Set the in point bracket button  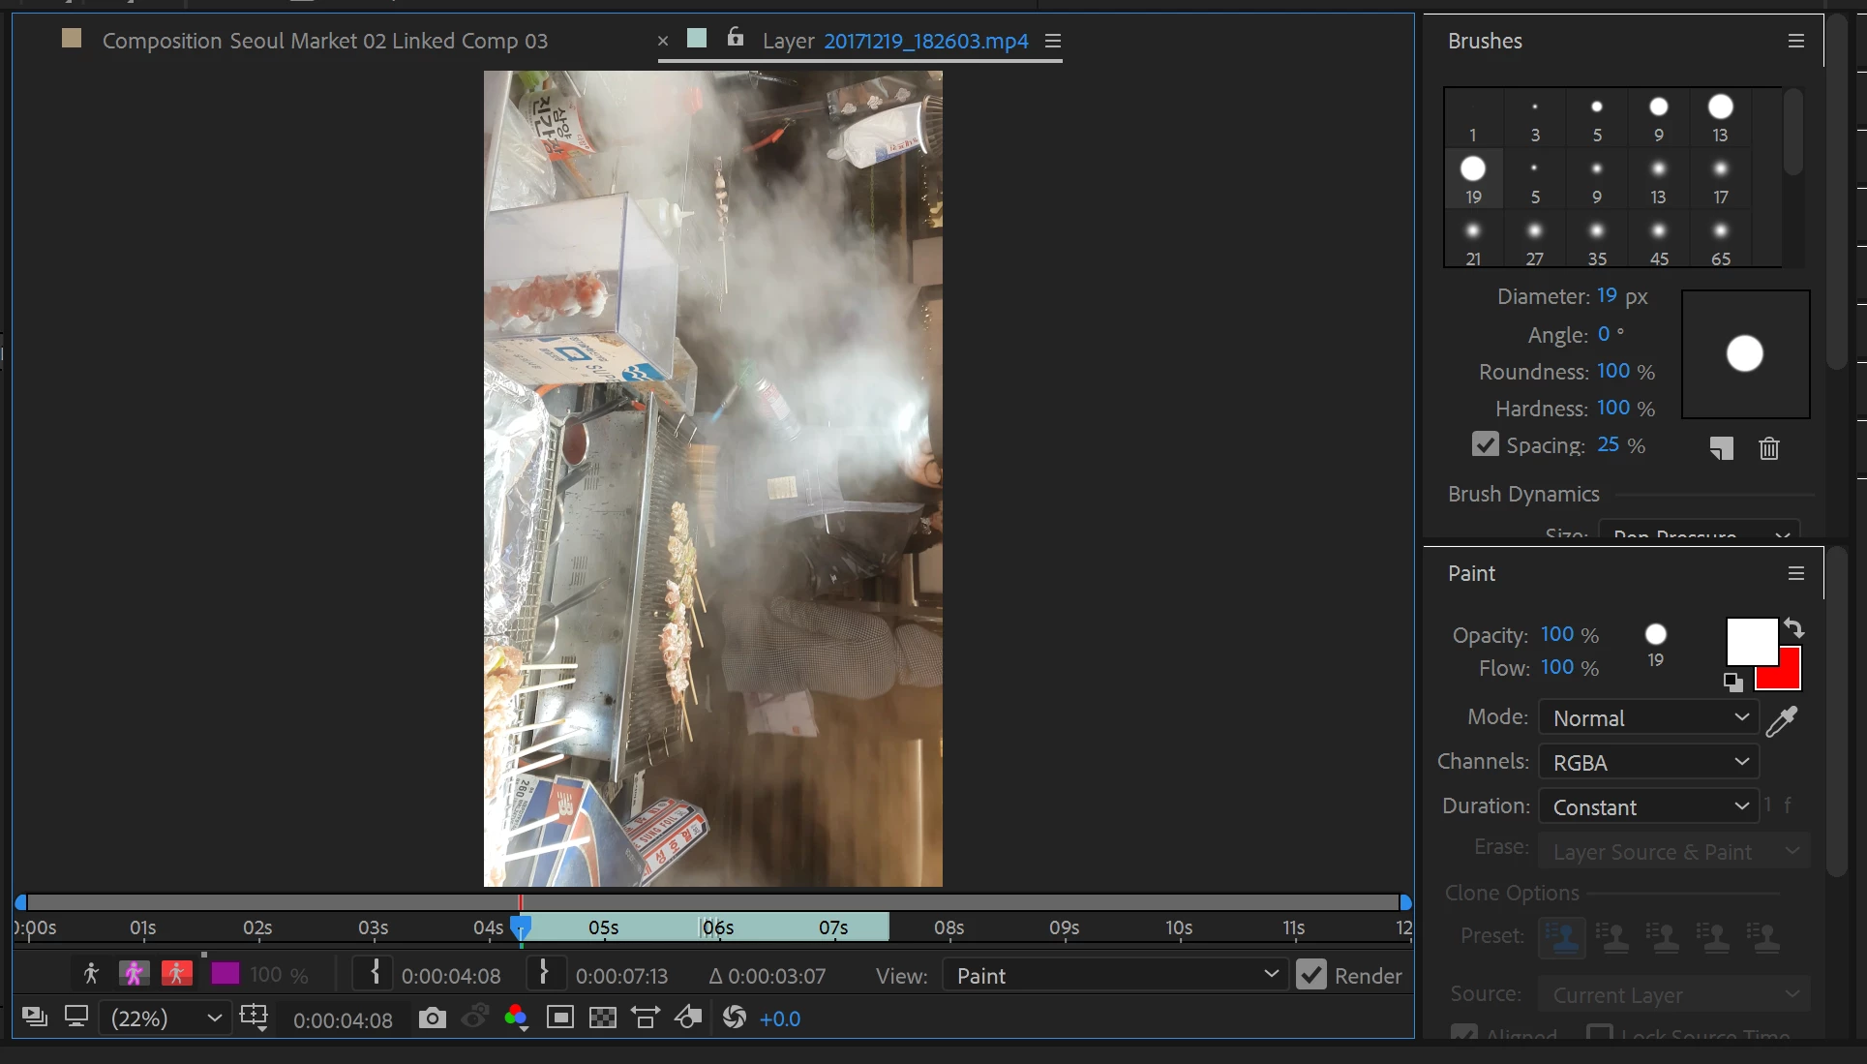pos(375,974)
